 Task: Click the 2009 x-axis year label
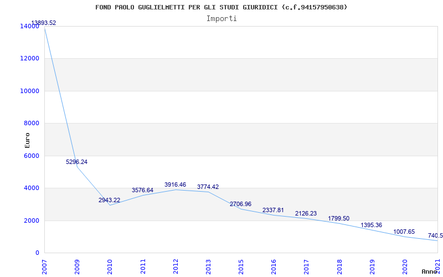77,266
